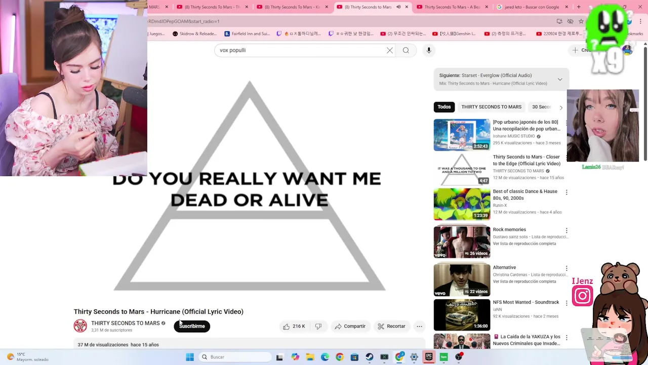648x365 pixels.
Task: Open the THIRTY SECONDS TO MARS channel name link
Action: pos(125,323)
